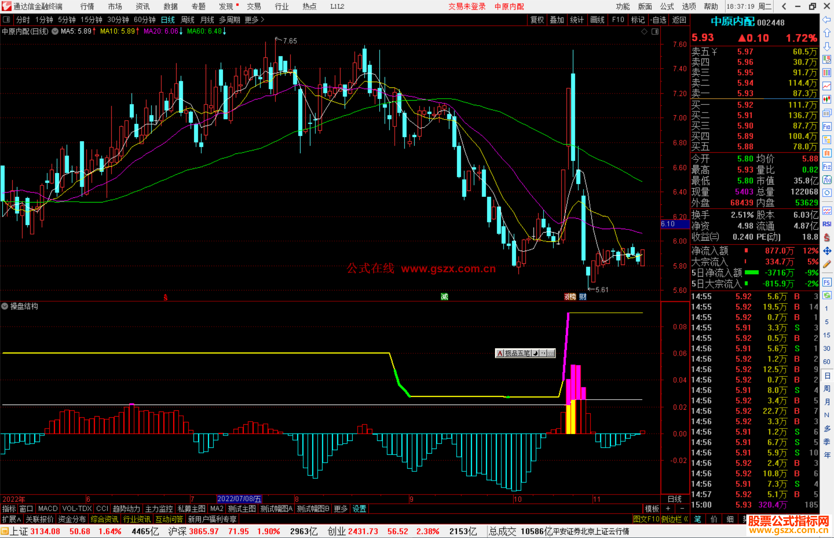
Task: Click the F10 icon in right sidebar
Action: [827, 126]
